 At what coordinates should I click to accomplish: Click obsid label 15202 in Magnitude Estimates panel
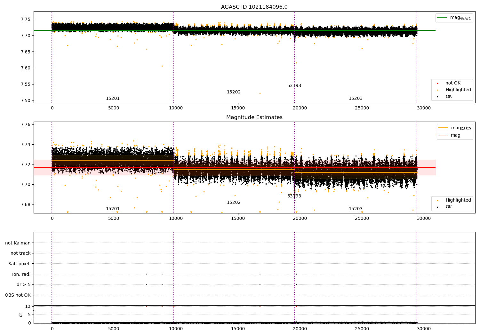coord(234,203)
